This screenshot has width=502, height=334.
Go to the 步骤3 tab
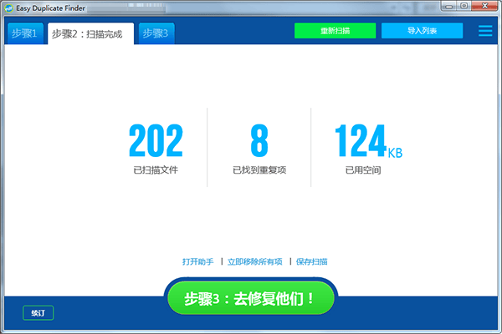pos(156,33)
